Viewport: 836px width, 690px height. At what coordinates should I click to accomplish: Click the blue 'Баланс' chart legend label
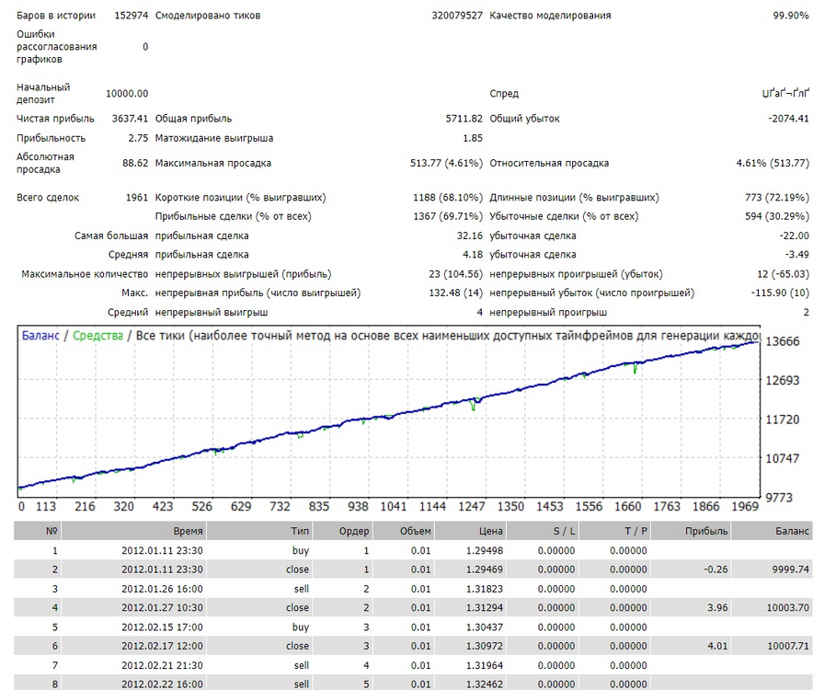pos(40,336)
